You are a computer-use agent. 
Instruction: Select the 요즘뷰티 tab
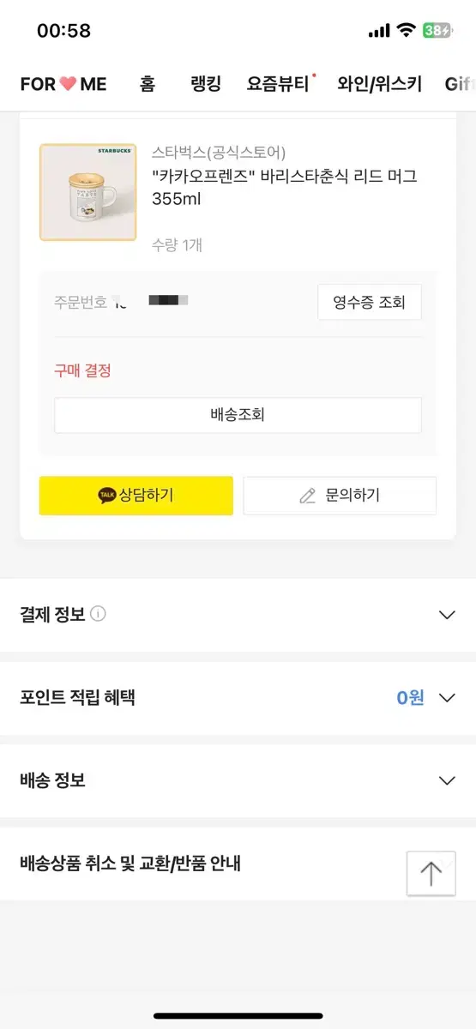279,83
